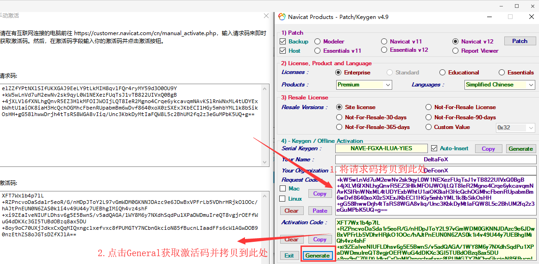The height and width of the screenshot is (264, 539).
Task: Select the Custom Value radio button
Action: [428, 127]
